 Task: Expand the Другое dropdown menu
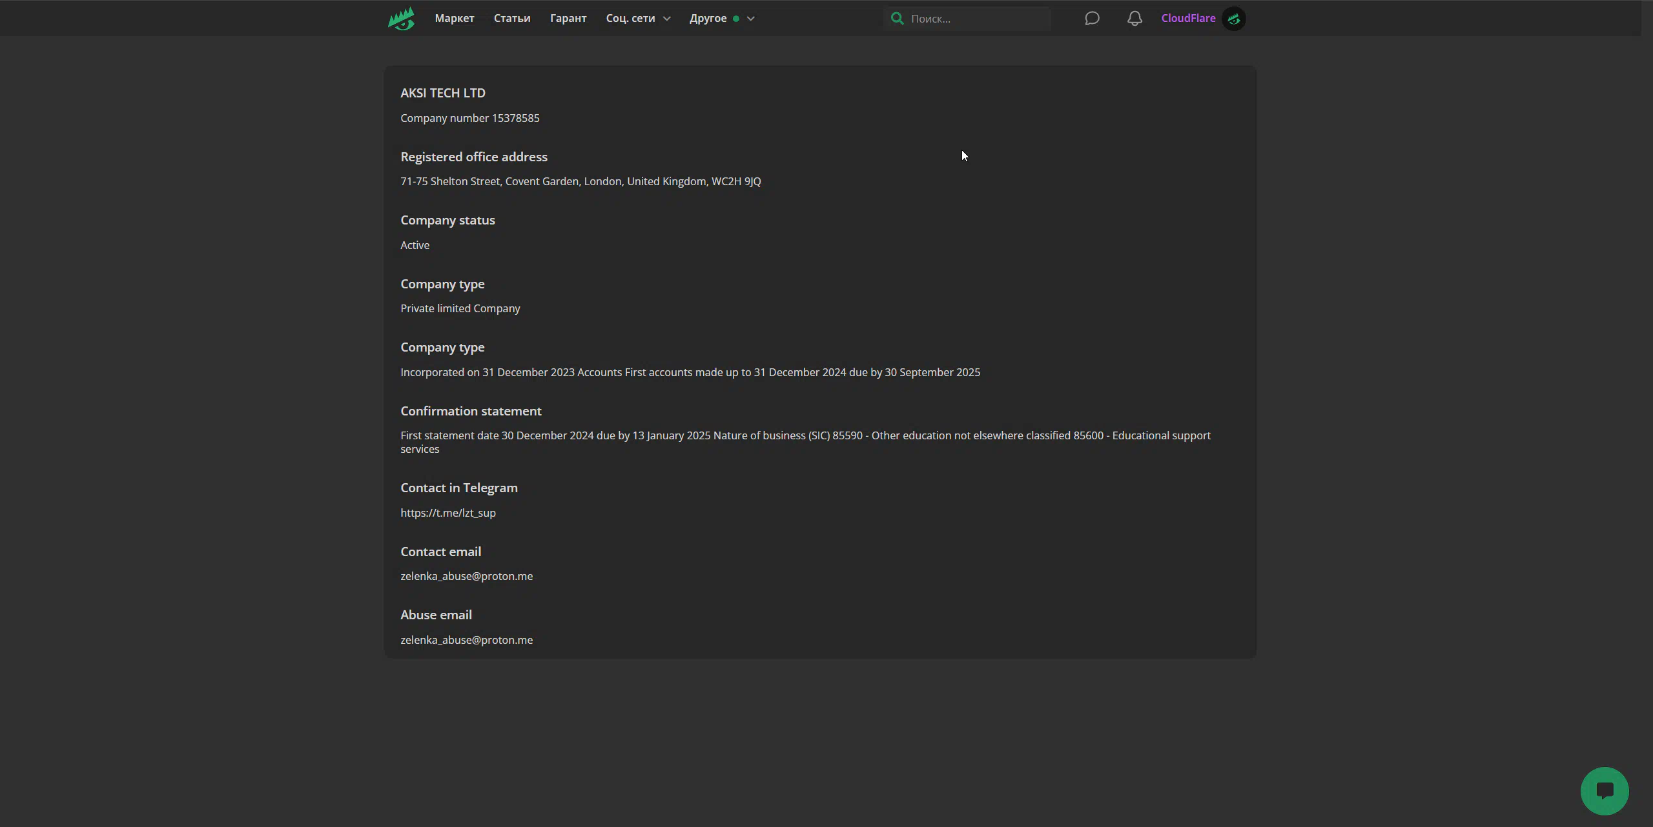pos(722,18)
